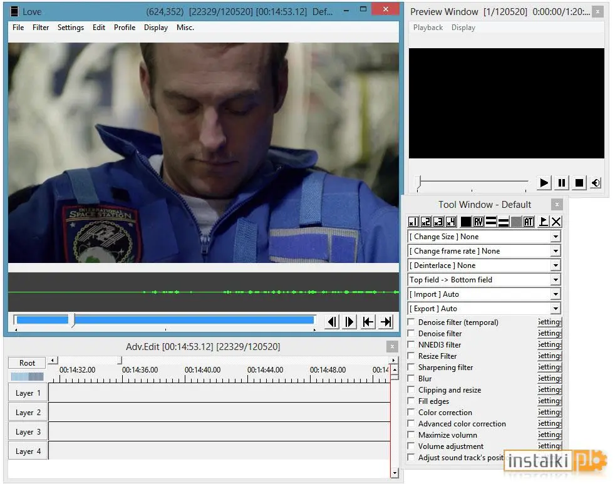Open Playback menu in Preview Window
The height and width of the screenshot is (484, 615).
pyautogui.click(x=428, y=28)
